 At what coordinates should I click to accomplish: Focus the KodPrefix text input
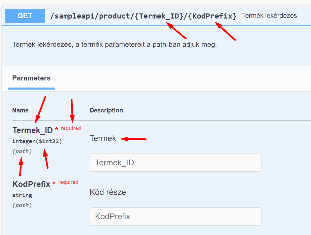click(x=175, y=216)
